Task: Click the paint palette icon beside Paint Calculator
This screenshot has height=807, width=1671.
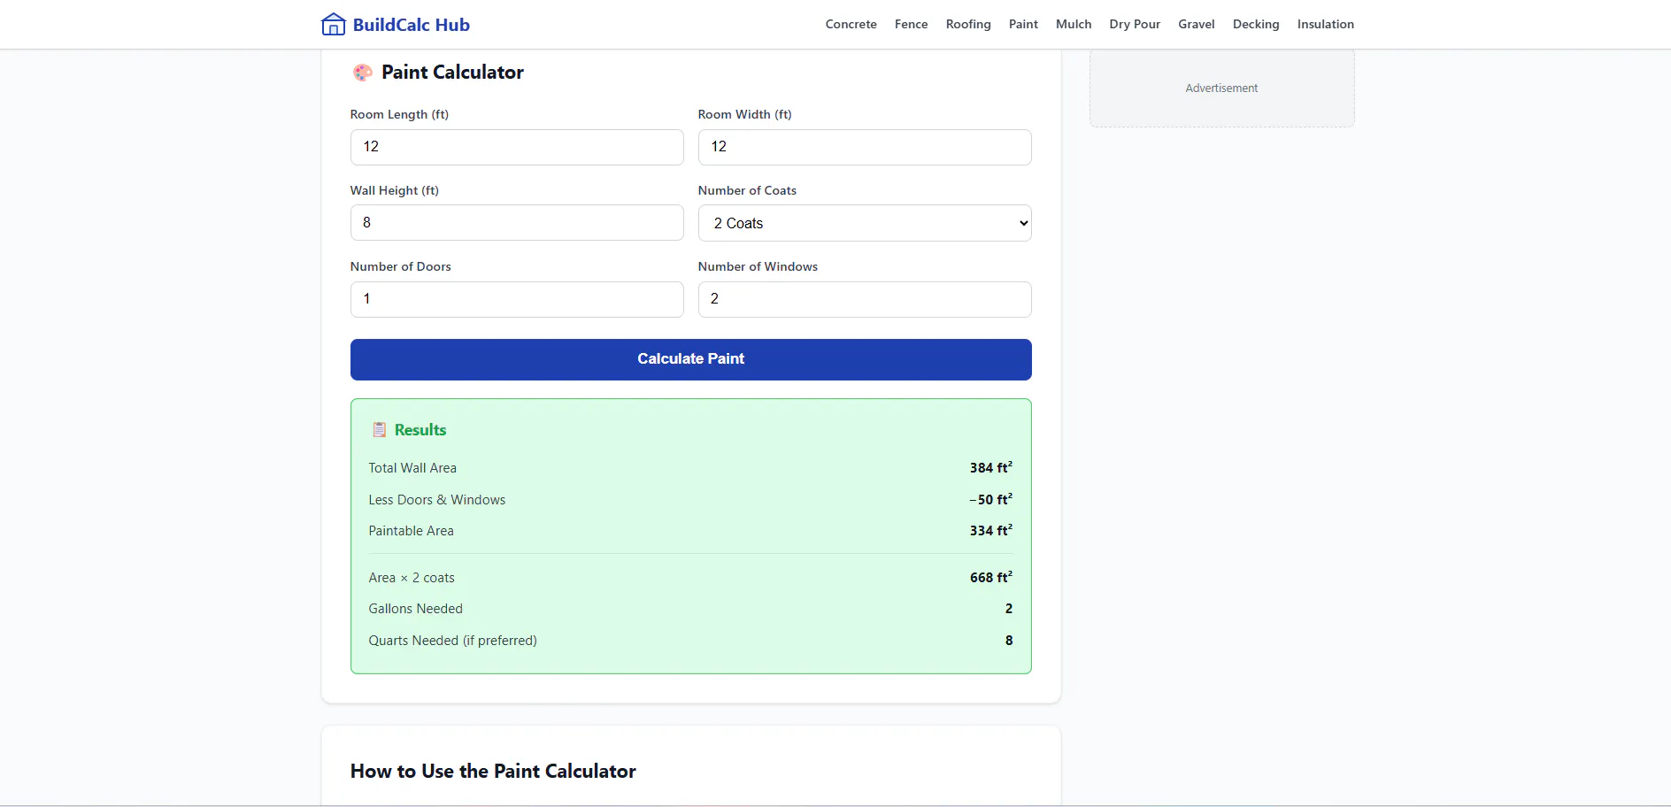Action: [362, 73]
